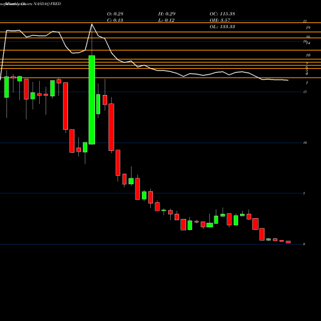Click the right axis label '1'
Image resolution: width=321 pixels, height=321 pixels.
click(x=307, y=83)
